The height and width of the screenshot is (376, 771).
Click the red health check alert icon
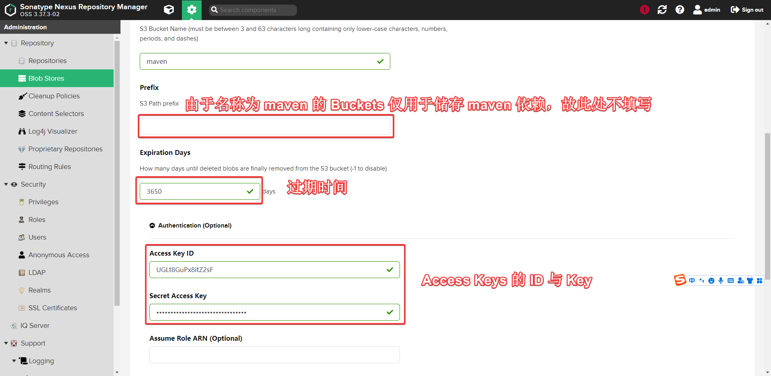[644, 9]
